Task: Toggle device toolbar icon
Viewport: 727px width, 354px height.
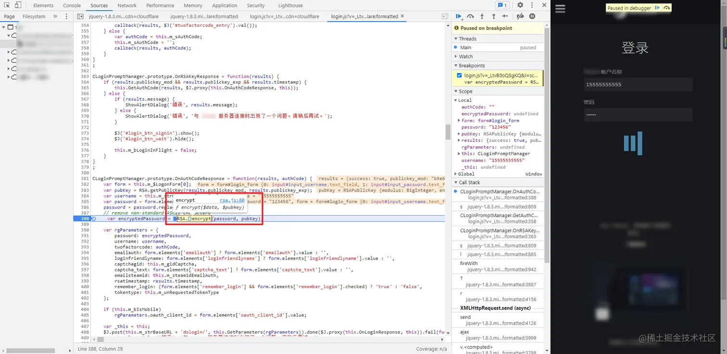Action: pos(18,5)
